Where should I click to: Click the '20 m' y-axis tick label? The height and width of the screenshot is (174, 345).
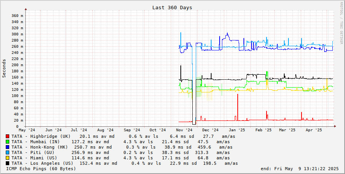[x=18, y=120]
